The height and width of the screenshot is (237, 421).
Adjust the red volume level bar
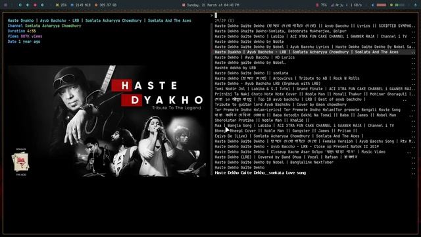pos(382,5)
